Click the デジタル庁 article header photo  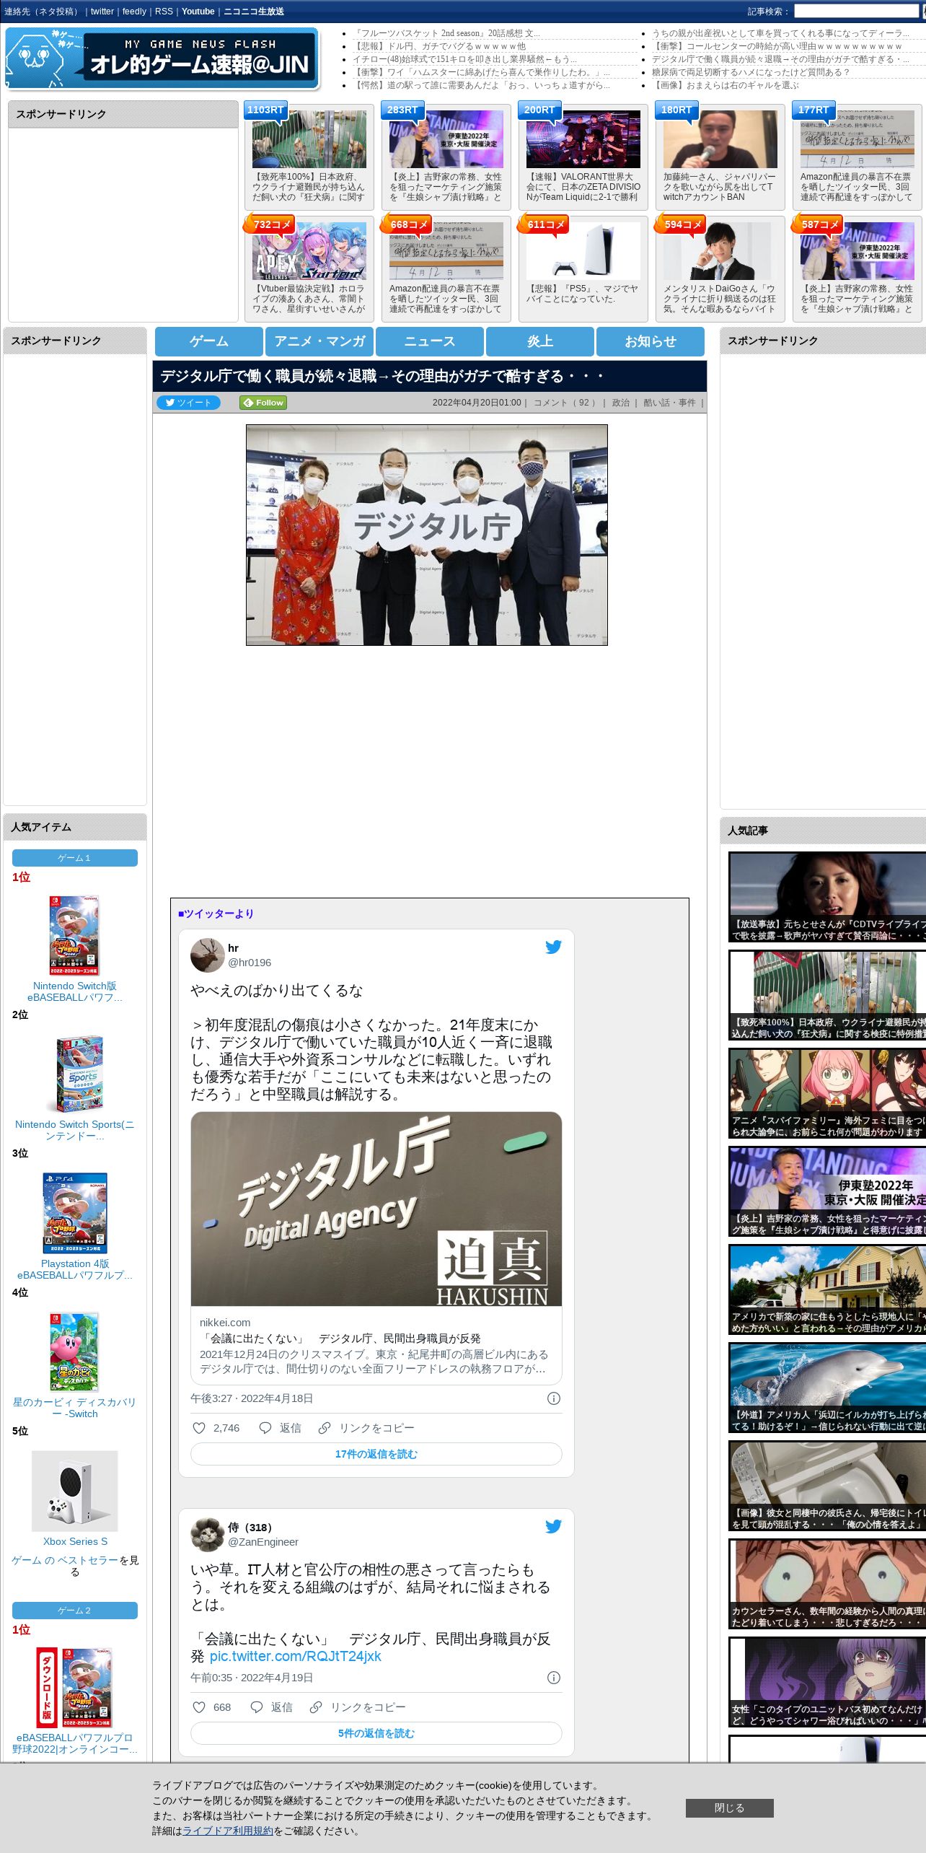click(x=427, y=535)
